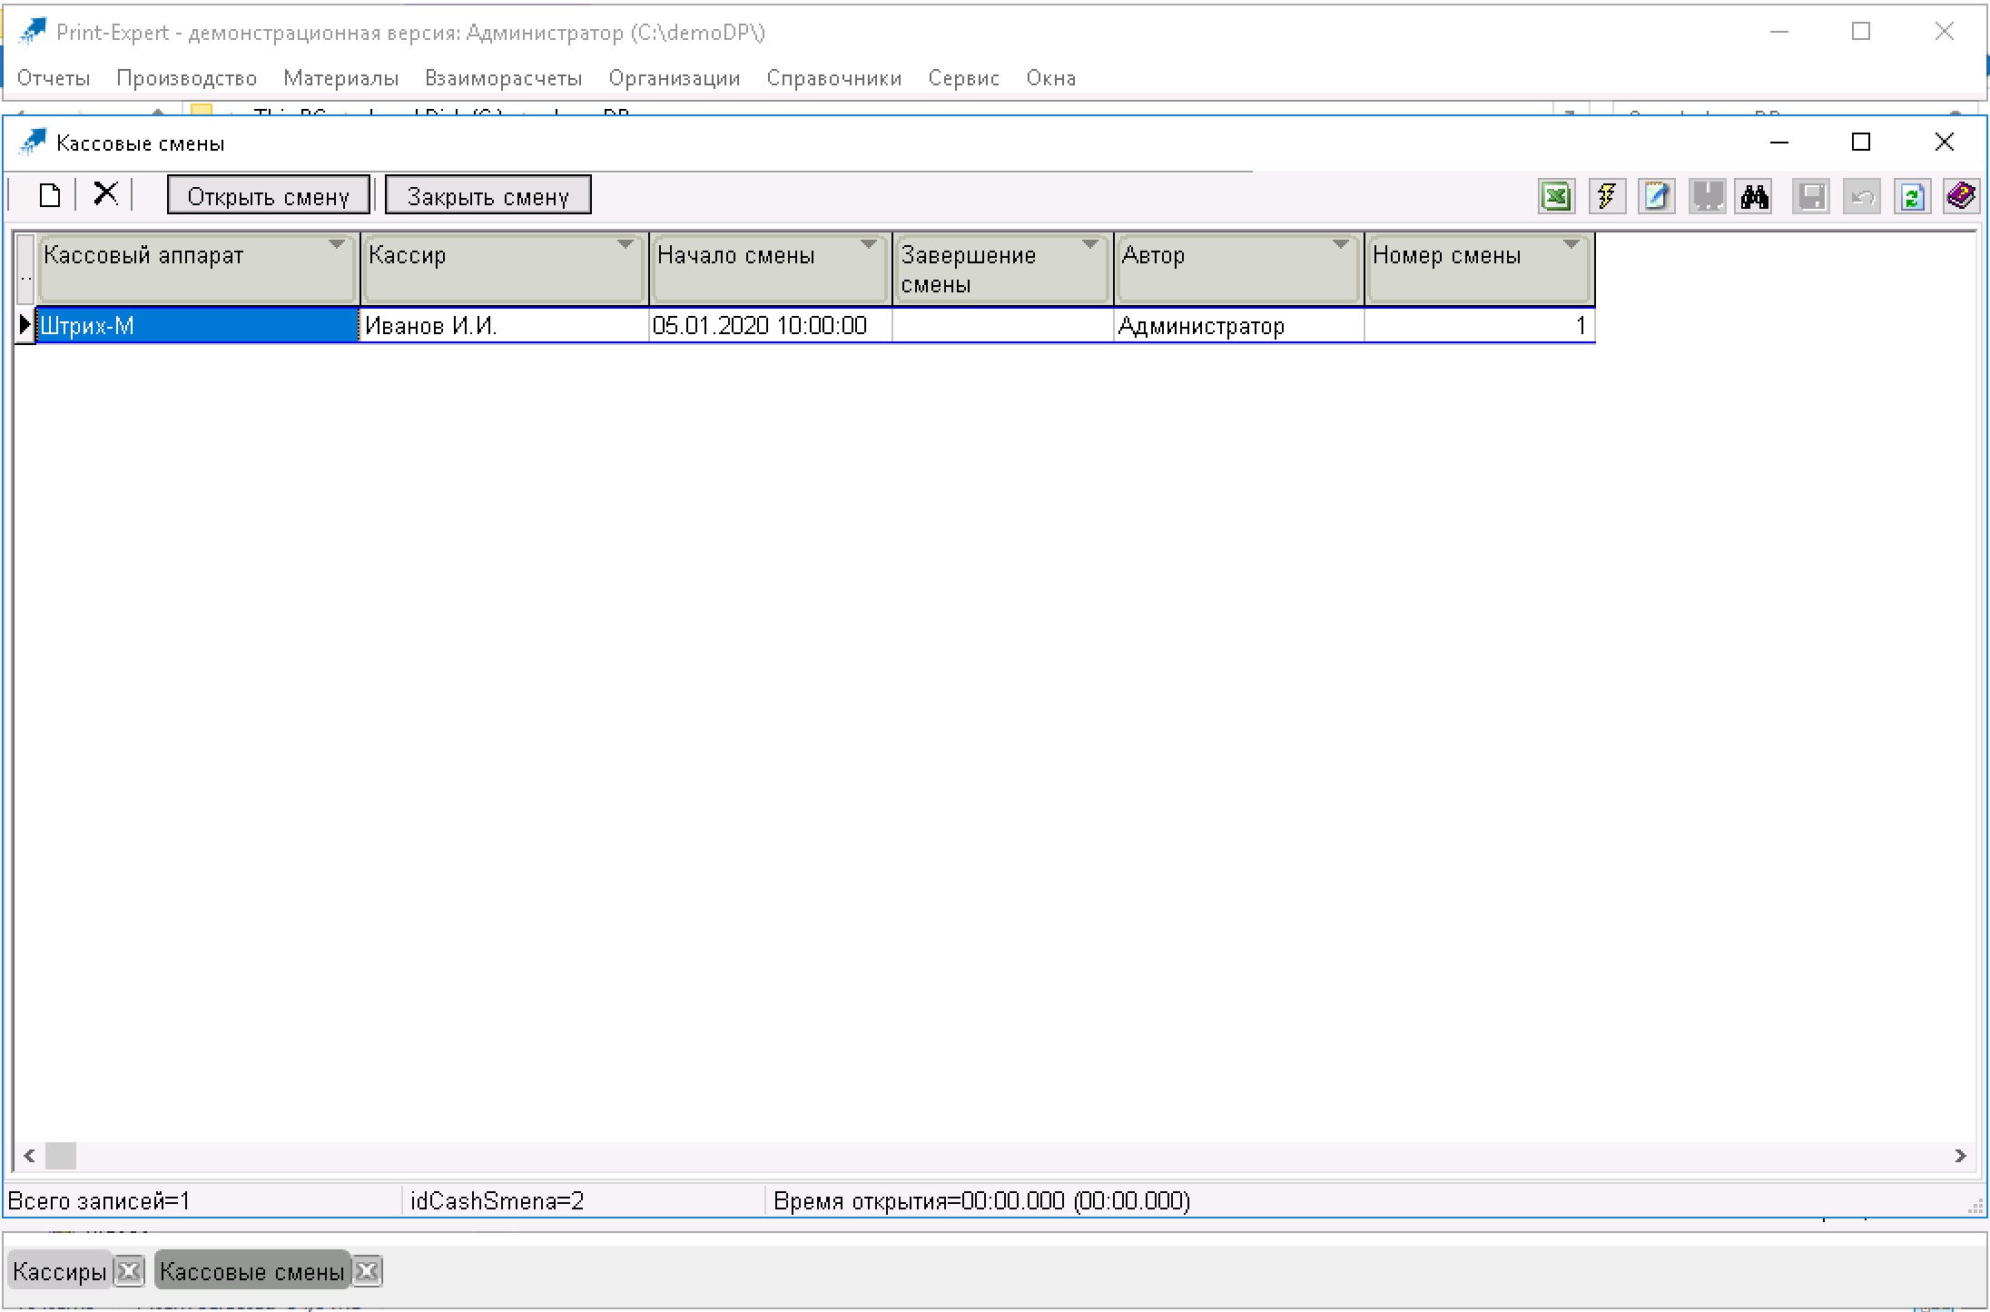
Task: Open the Номер смены column filter dropdown
Action: [x=1571, y=244]
